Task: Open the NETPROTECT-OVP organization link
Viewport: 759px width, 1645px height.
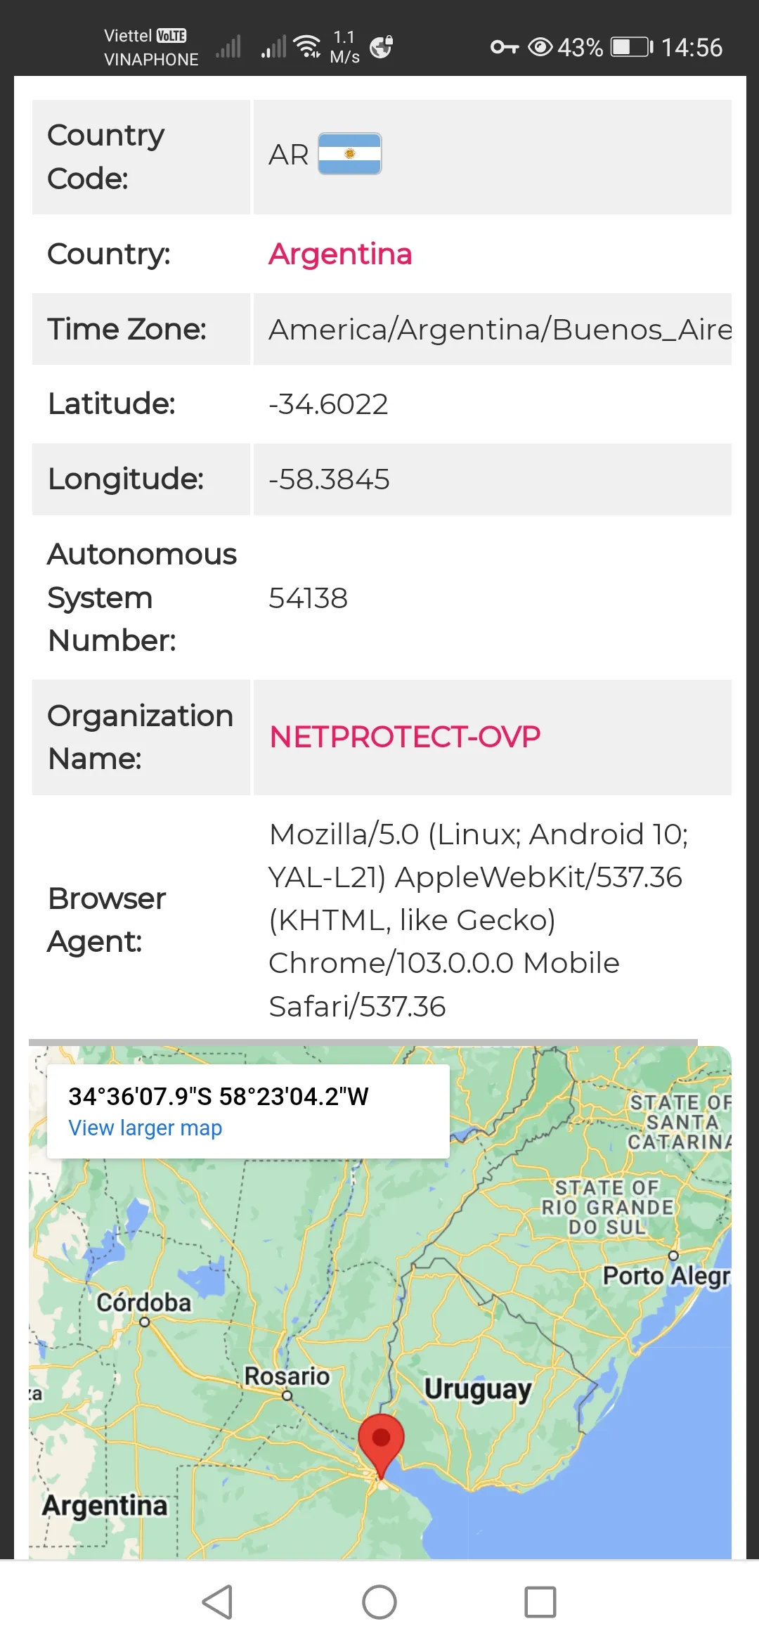Action: tap(404, 736)
